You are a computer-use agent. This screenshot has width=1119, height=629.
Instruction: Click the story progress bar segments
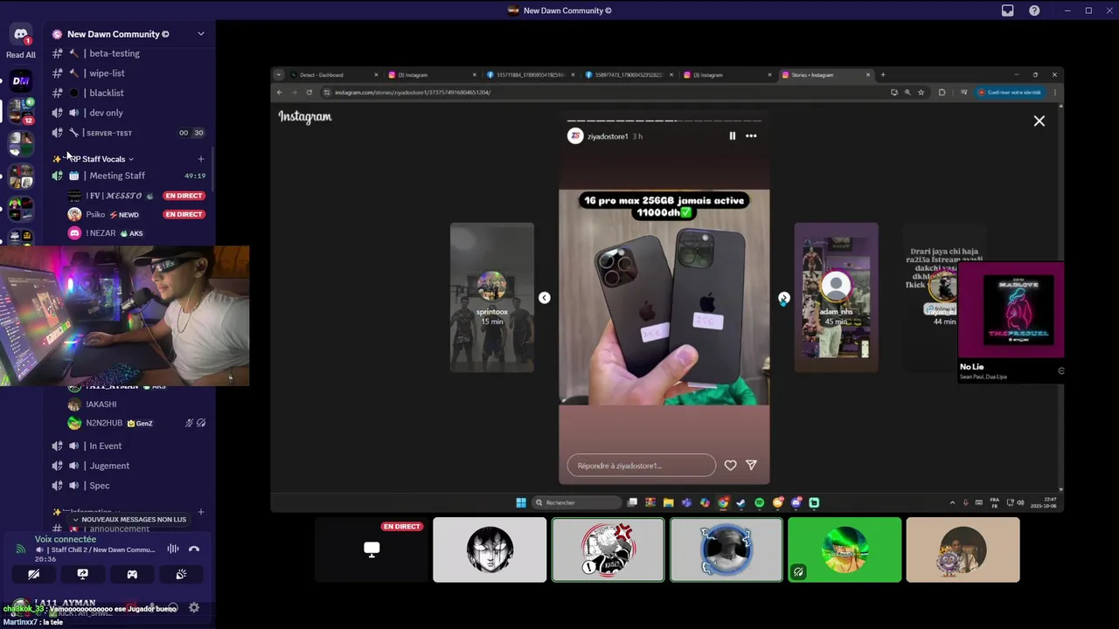coord(664,121)
